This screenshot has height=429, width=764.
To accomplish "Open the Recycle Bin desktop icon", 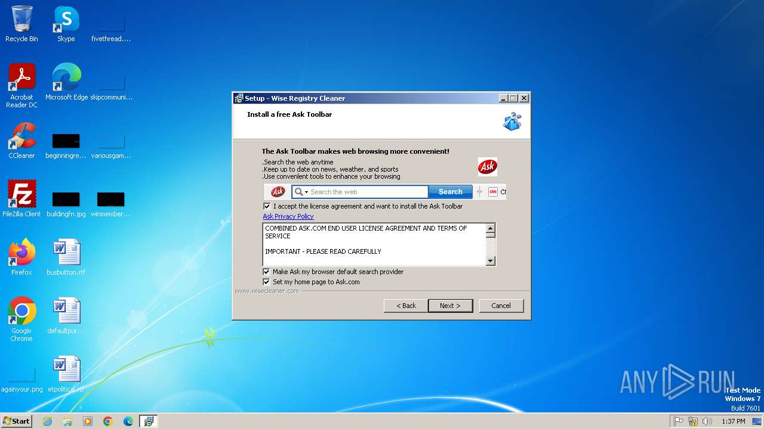I will point(21,24).
